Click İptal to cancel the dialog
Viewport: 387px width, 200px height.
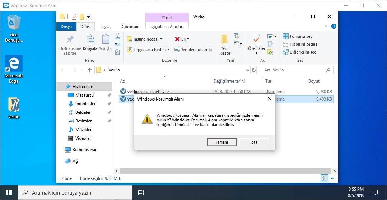point(254,142)
